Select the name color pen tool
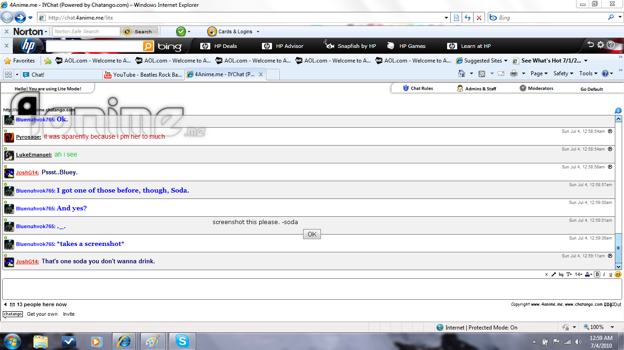Image resolution: width=624 pixels, height=350 pixels. [x=554, y=274]
